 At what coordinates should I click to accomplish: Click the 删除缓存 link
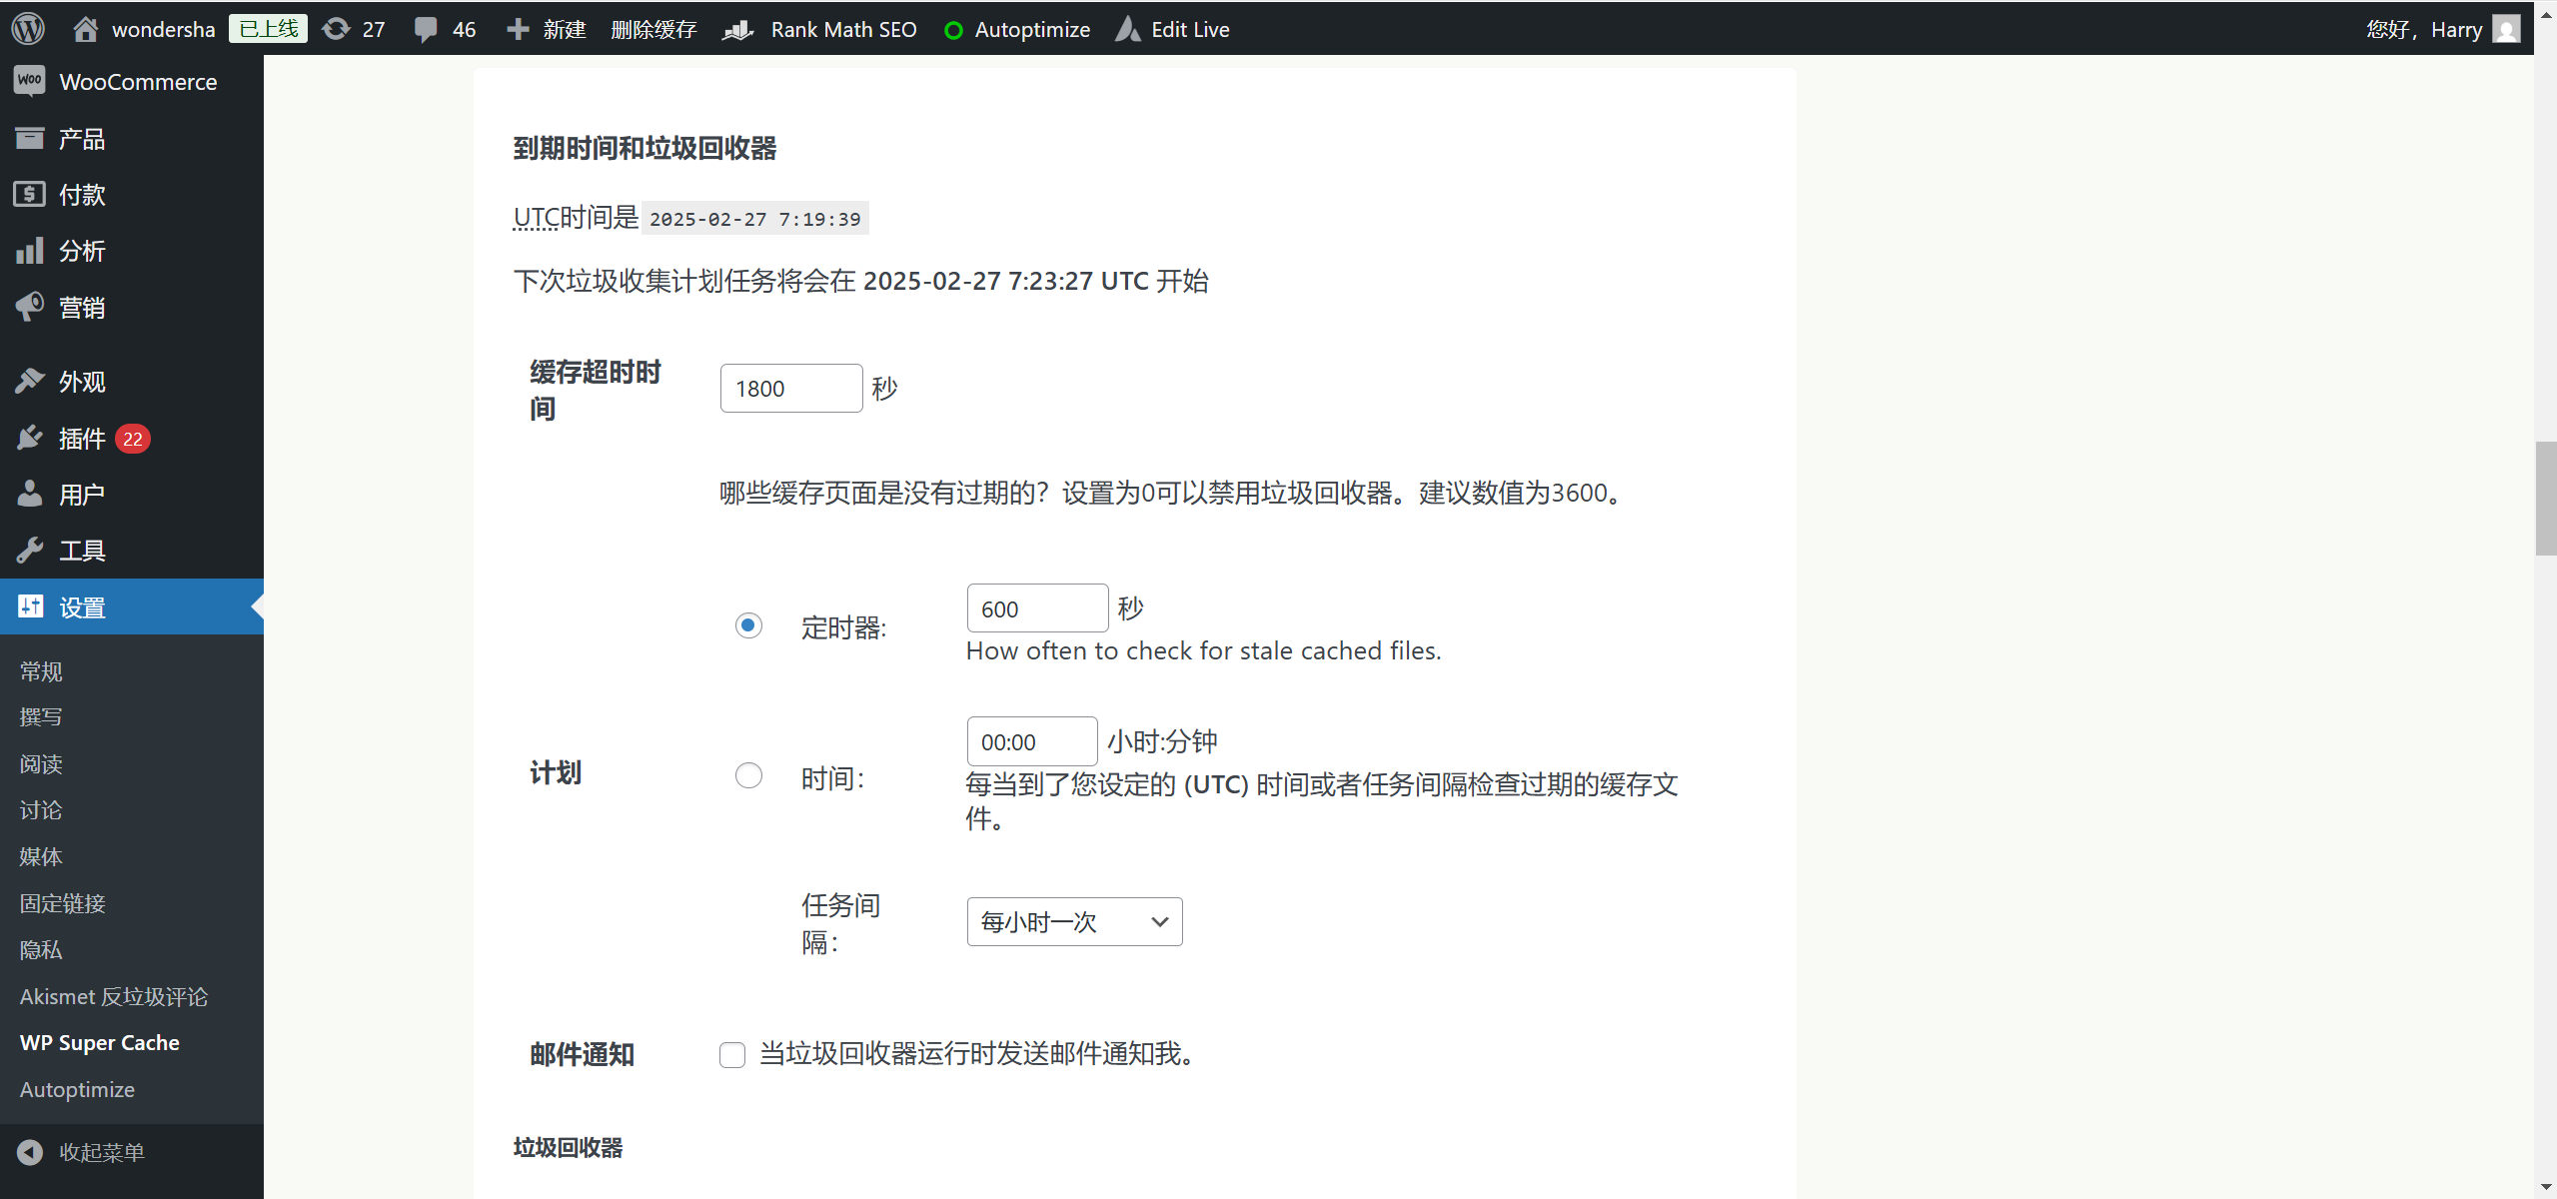point(652,28)
